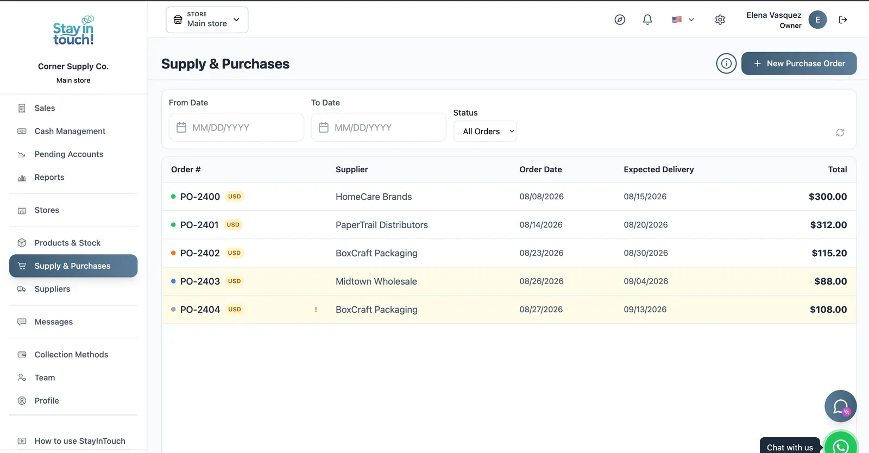
Task: Expand the Main store selector
Action: point(207,20)
